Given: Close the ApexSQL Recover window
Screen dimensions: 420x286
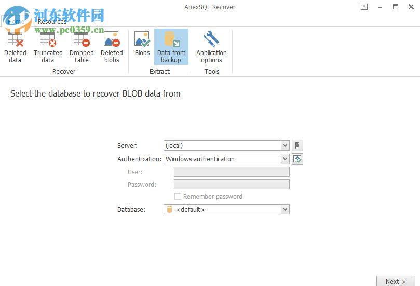Looking at the screenshot, I should [x=411, y=7].
